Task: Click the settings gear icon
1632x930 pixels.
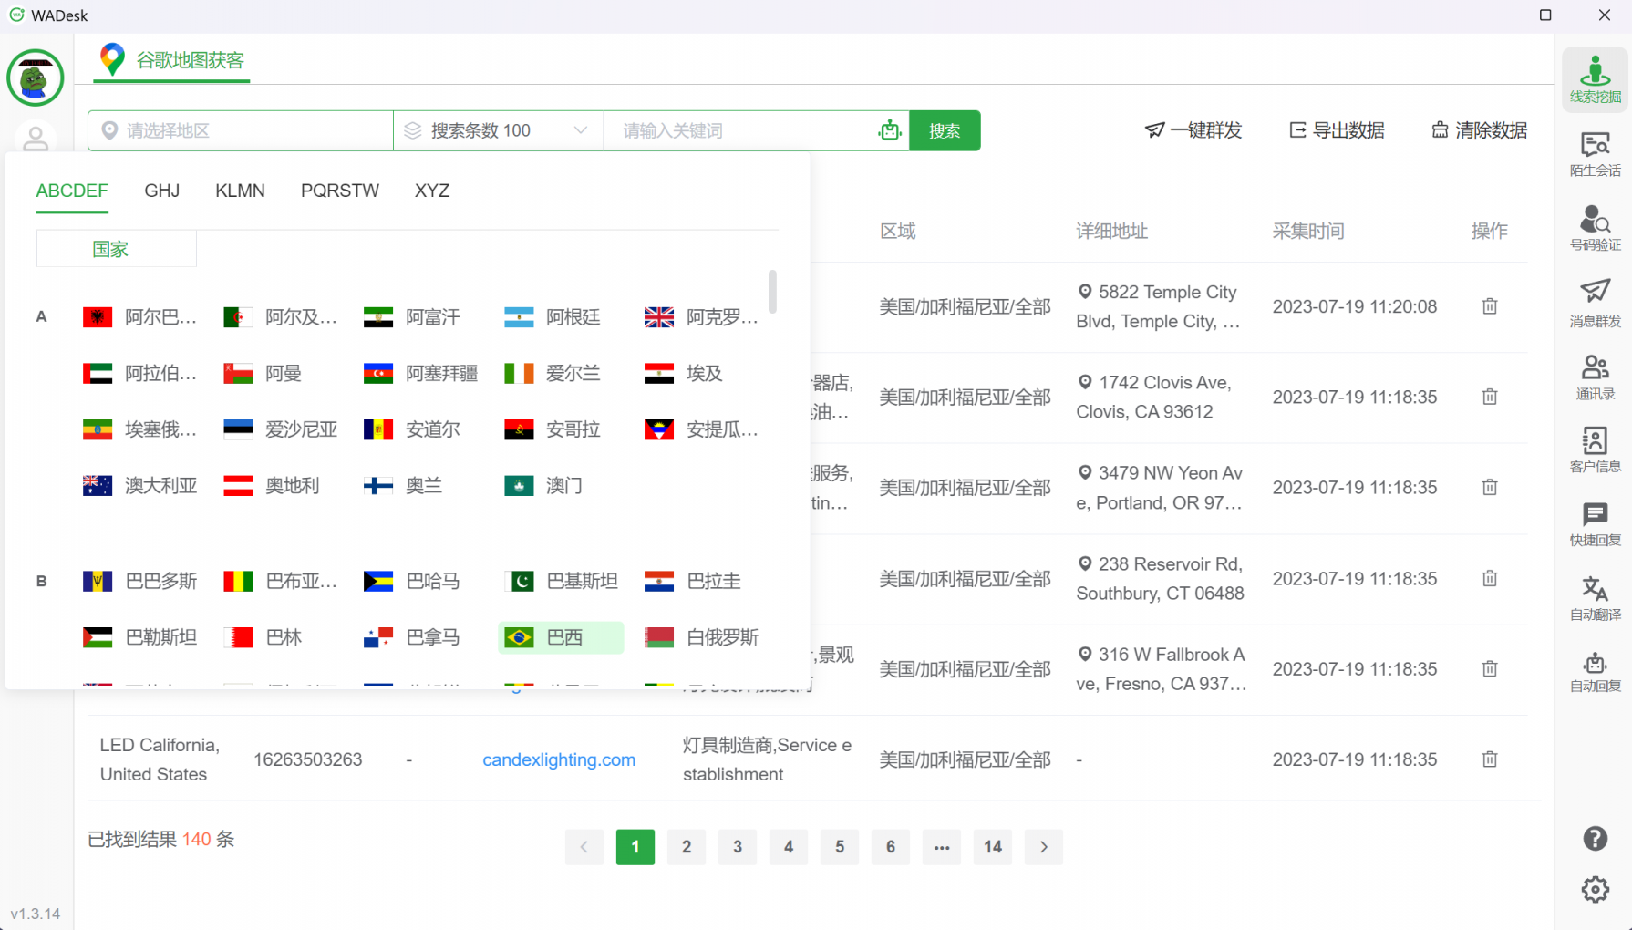Action: coord(1595,889)
